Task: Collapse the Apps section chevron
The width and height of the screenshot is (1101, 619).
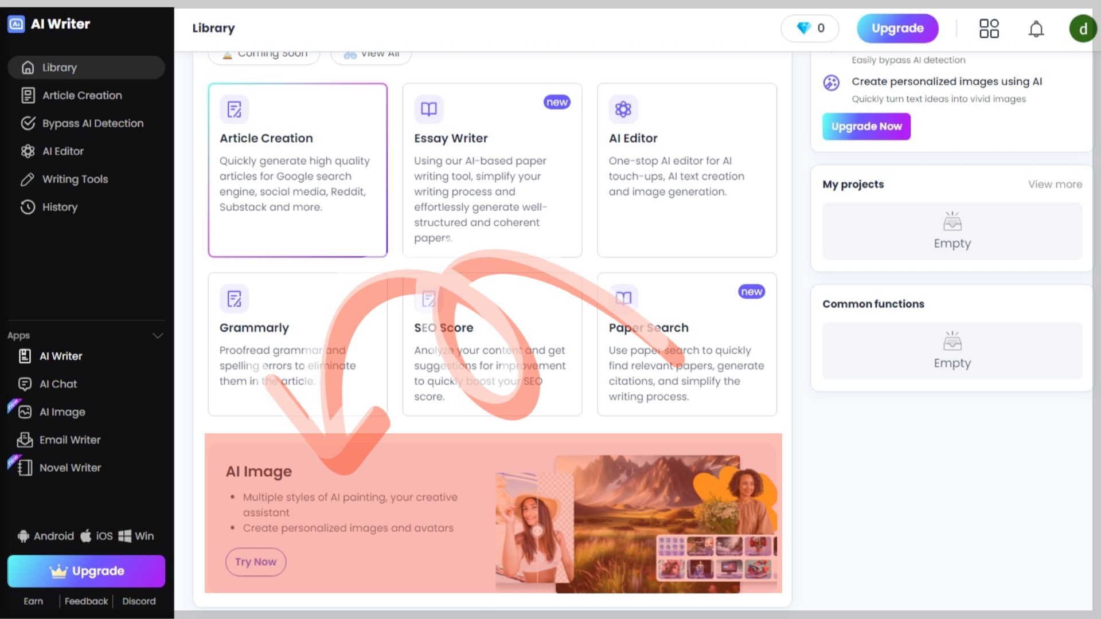Action: pyautogui.click(x=158, y=335)
